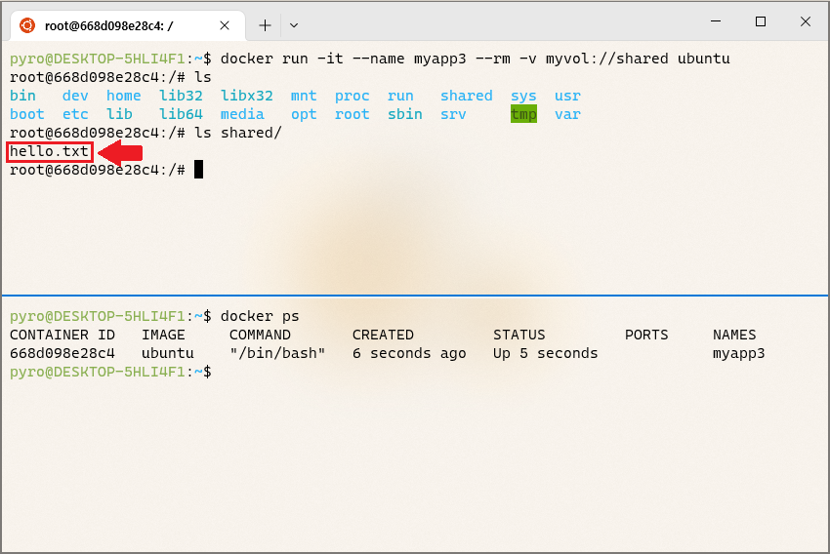
Task: Maximize the terminal window
Action: pyautogui.click(x=761, y=21)
